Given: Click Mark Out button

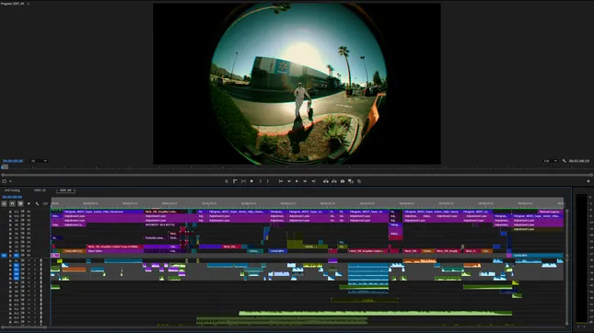Looking at the screenshot, I should 268,181.
